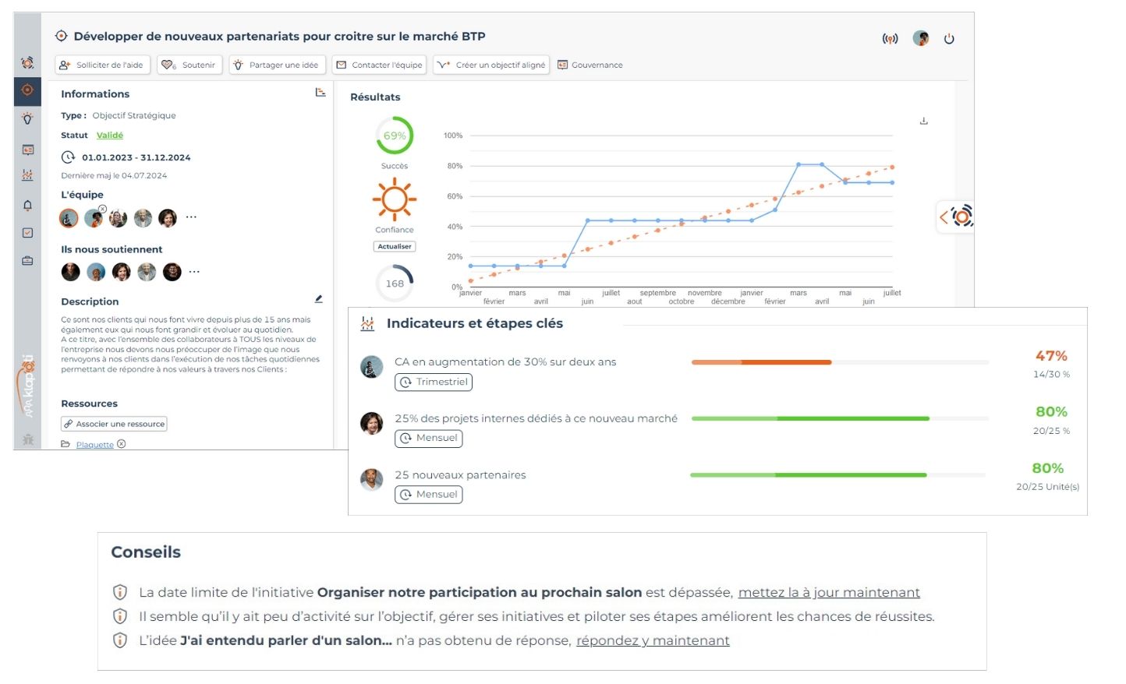The image size is (1126, 684).
Task: Click the shield icon of the third conseil
Action: click(120, 640)
